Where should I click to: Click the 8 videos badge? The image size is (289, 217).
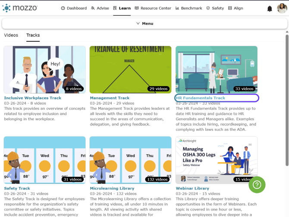(x=74, y=89)
